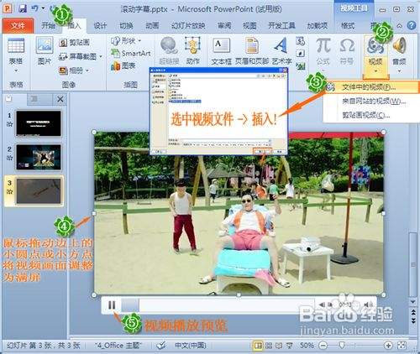Switch to the 格式 video tools tab
Viewport: 420px width, 354px height.
tap(348, 26)
